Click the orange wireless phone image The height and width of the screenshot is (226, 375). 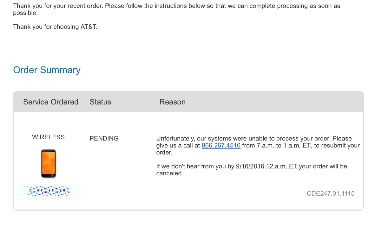(x=49, y=164)
